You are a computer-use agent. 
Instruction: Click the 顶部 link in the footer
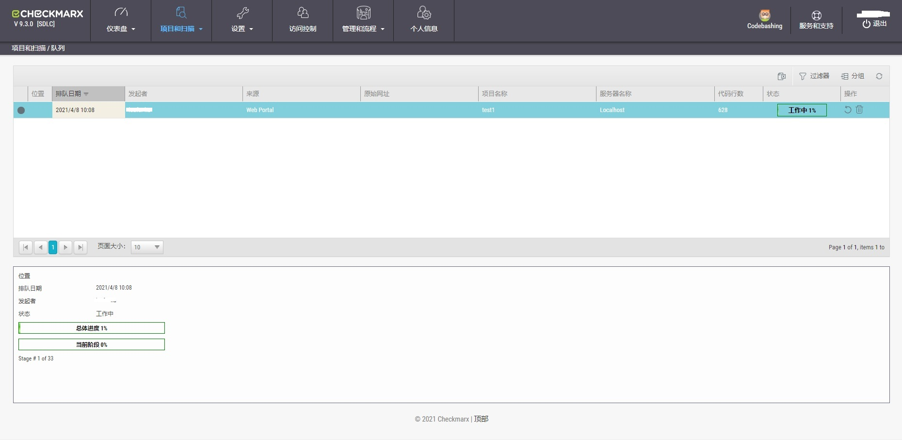(481, 419)
